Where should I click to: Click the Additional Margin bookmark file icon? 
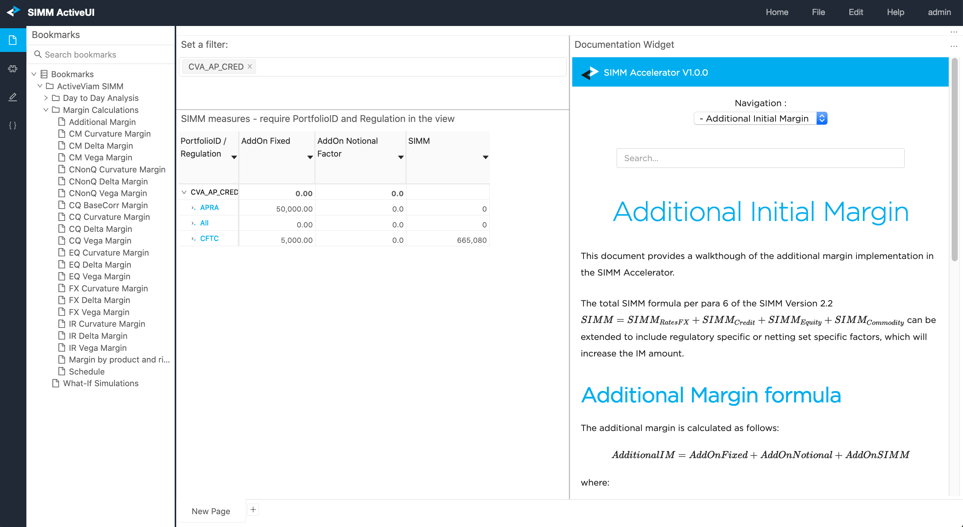(62, 122)
